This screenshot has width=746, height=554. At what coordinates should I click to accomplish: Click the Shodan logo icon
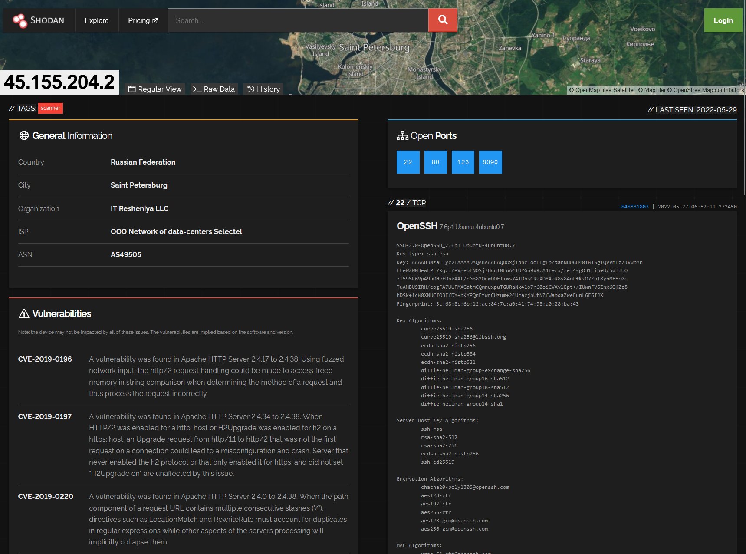click(20, 20)
